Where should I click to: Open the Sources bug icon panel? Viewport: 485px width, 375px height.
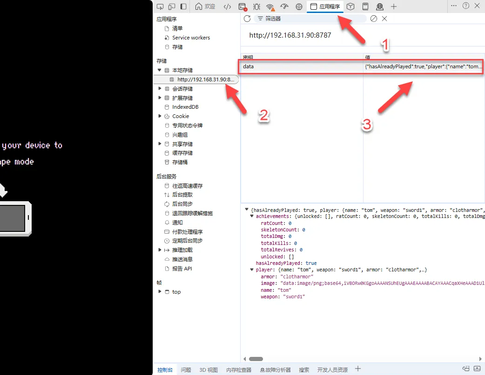pos(256,7)
